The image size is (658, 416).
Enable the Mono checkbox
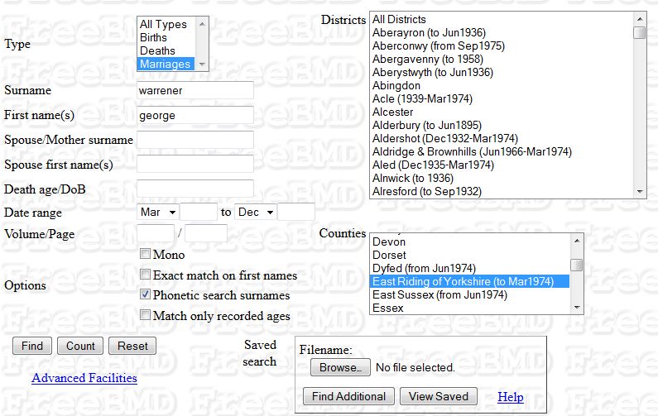(x=145, y=254)
